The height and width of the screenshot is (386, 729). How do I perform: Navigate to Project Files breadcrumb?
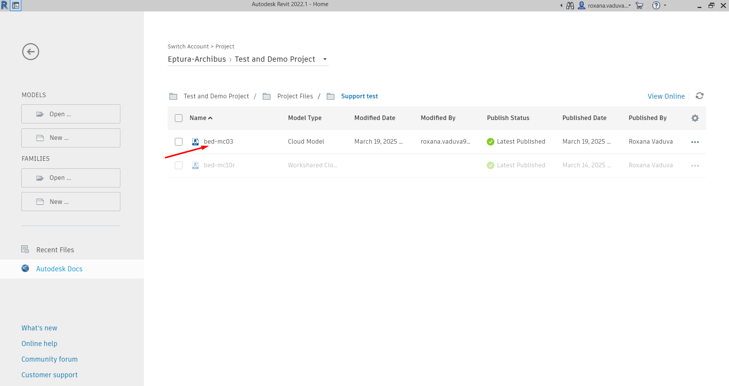pyautogui.click(x=295, y=96)
